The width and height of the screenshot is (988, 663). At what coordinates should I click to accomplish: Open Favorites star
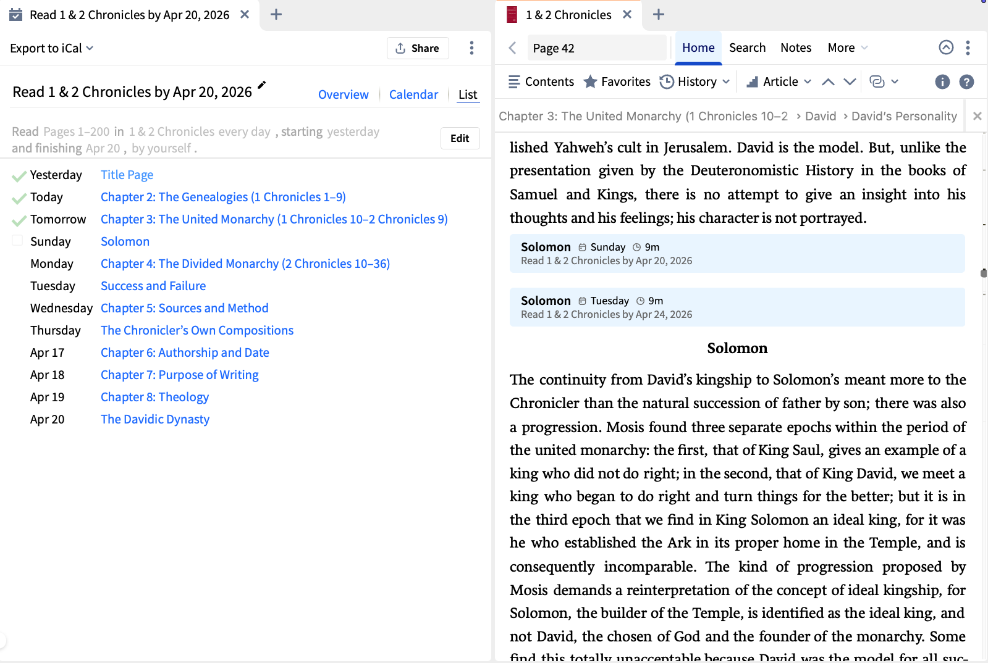pos(617,81)
